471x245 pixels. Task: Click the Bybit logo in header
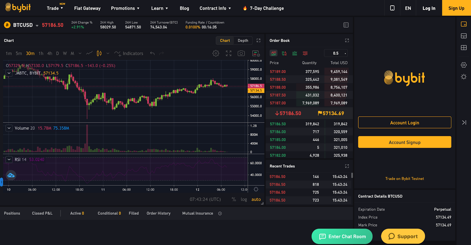click(x=18, y=7)
